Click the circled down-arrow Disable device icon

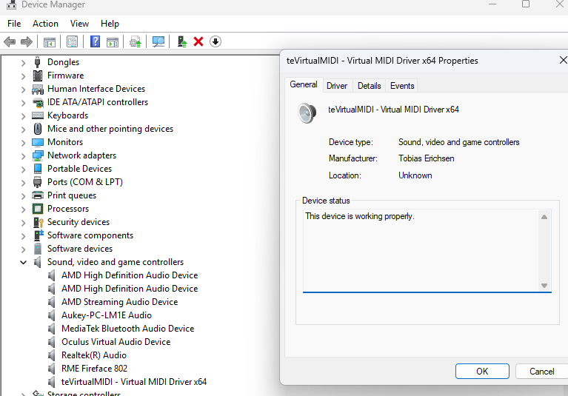tap(215, 41)
